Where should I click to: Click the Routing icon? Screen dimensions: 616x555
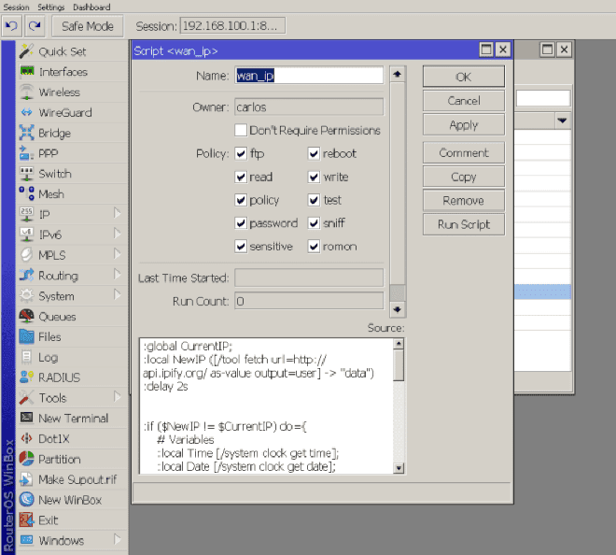coord(27,275)
